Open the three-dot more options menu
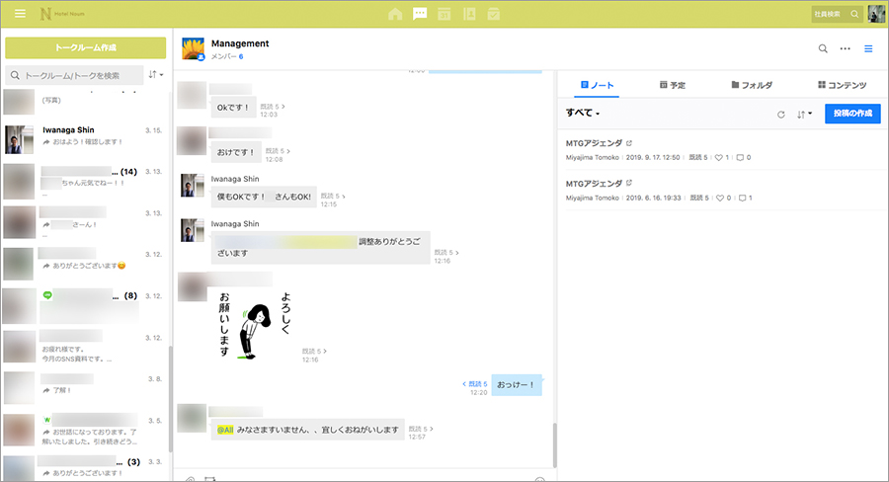 coord(846,48)
